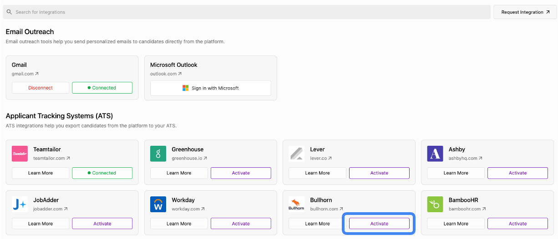This screenshot has height=239, width=558.
Task: Learn More about BambooHR
Action: click(456, 224)
